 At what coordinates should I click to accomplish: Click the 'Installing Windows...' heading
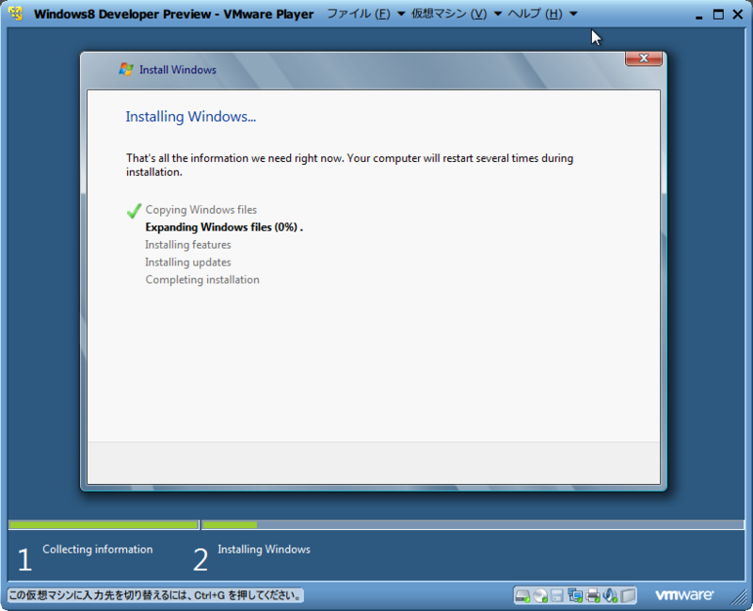(191, 117)
